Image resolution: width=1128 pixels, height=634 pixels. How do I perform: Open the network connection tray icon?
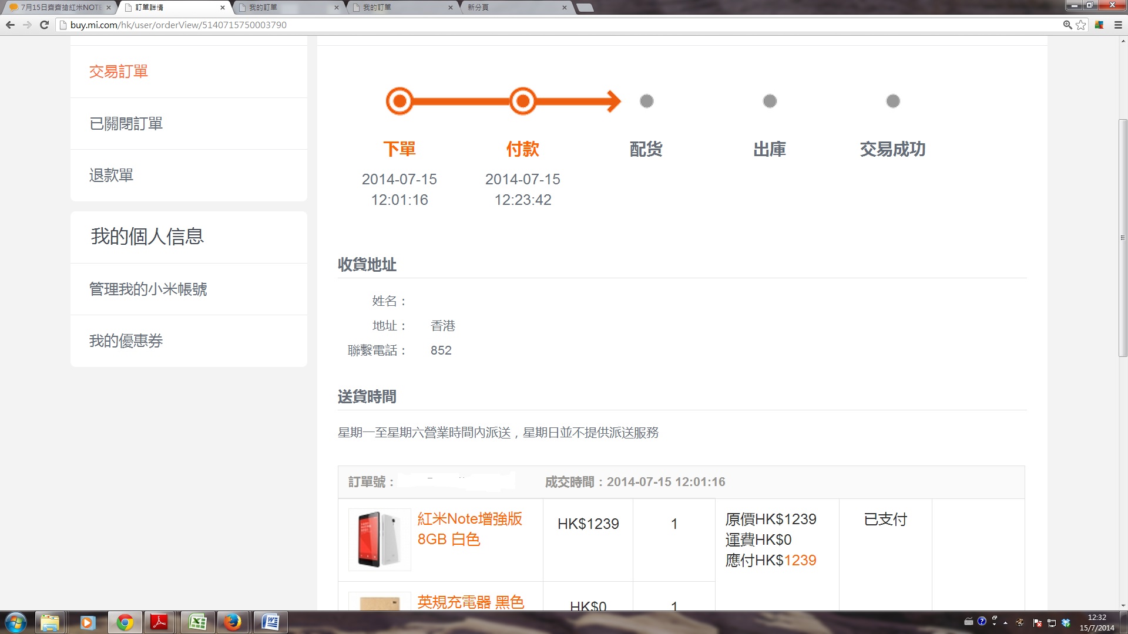(1052, 623)
